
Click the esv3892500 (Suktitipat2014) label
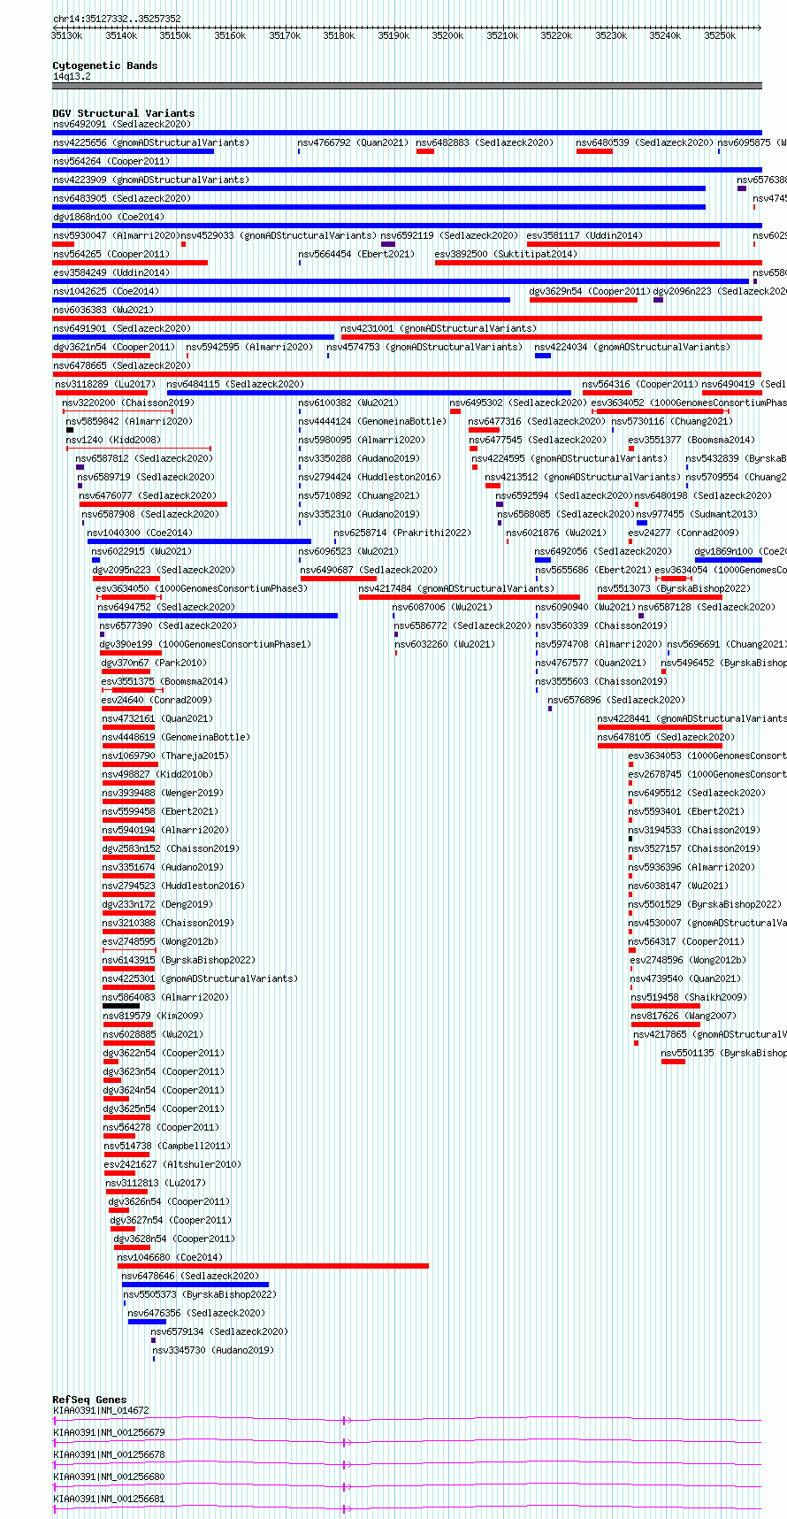click(x=506, y=254)
